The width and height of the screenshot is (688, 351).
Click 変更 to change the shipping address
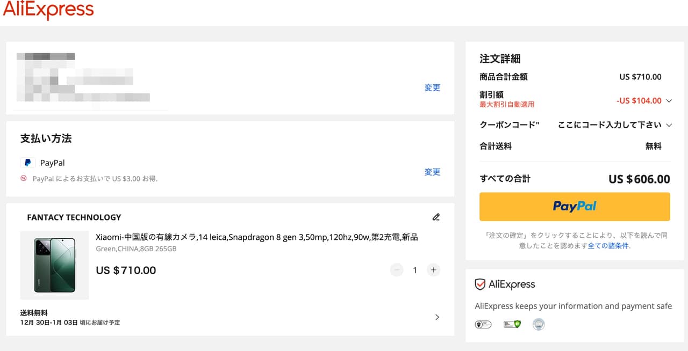tap(432, 87)
